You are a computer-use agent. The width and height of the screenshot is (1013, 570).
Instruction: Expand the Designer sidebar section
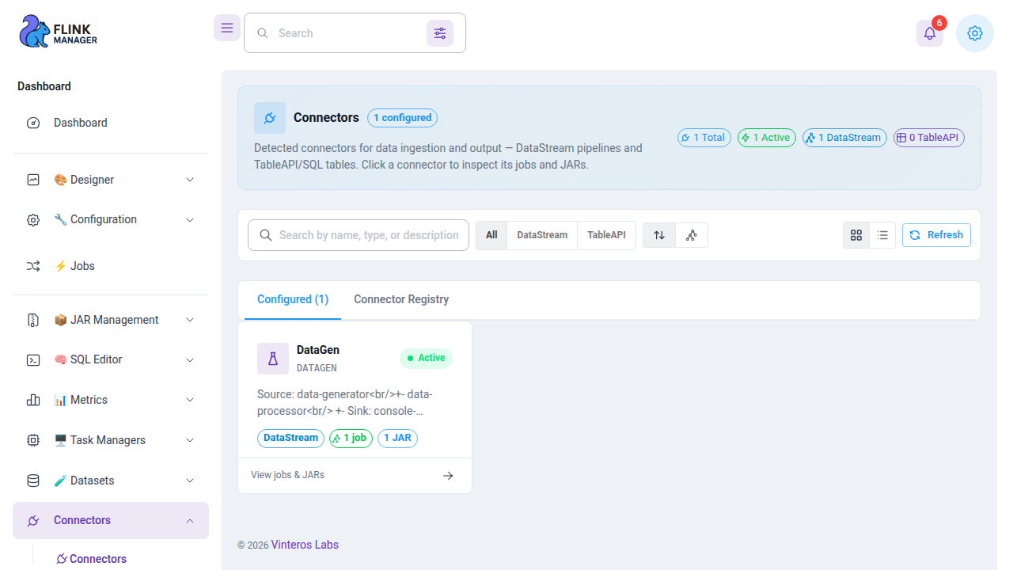(111, 180)
